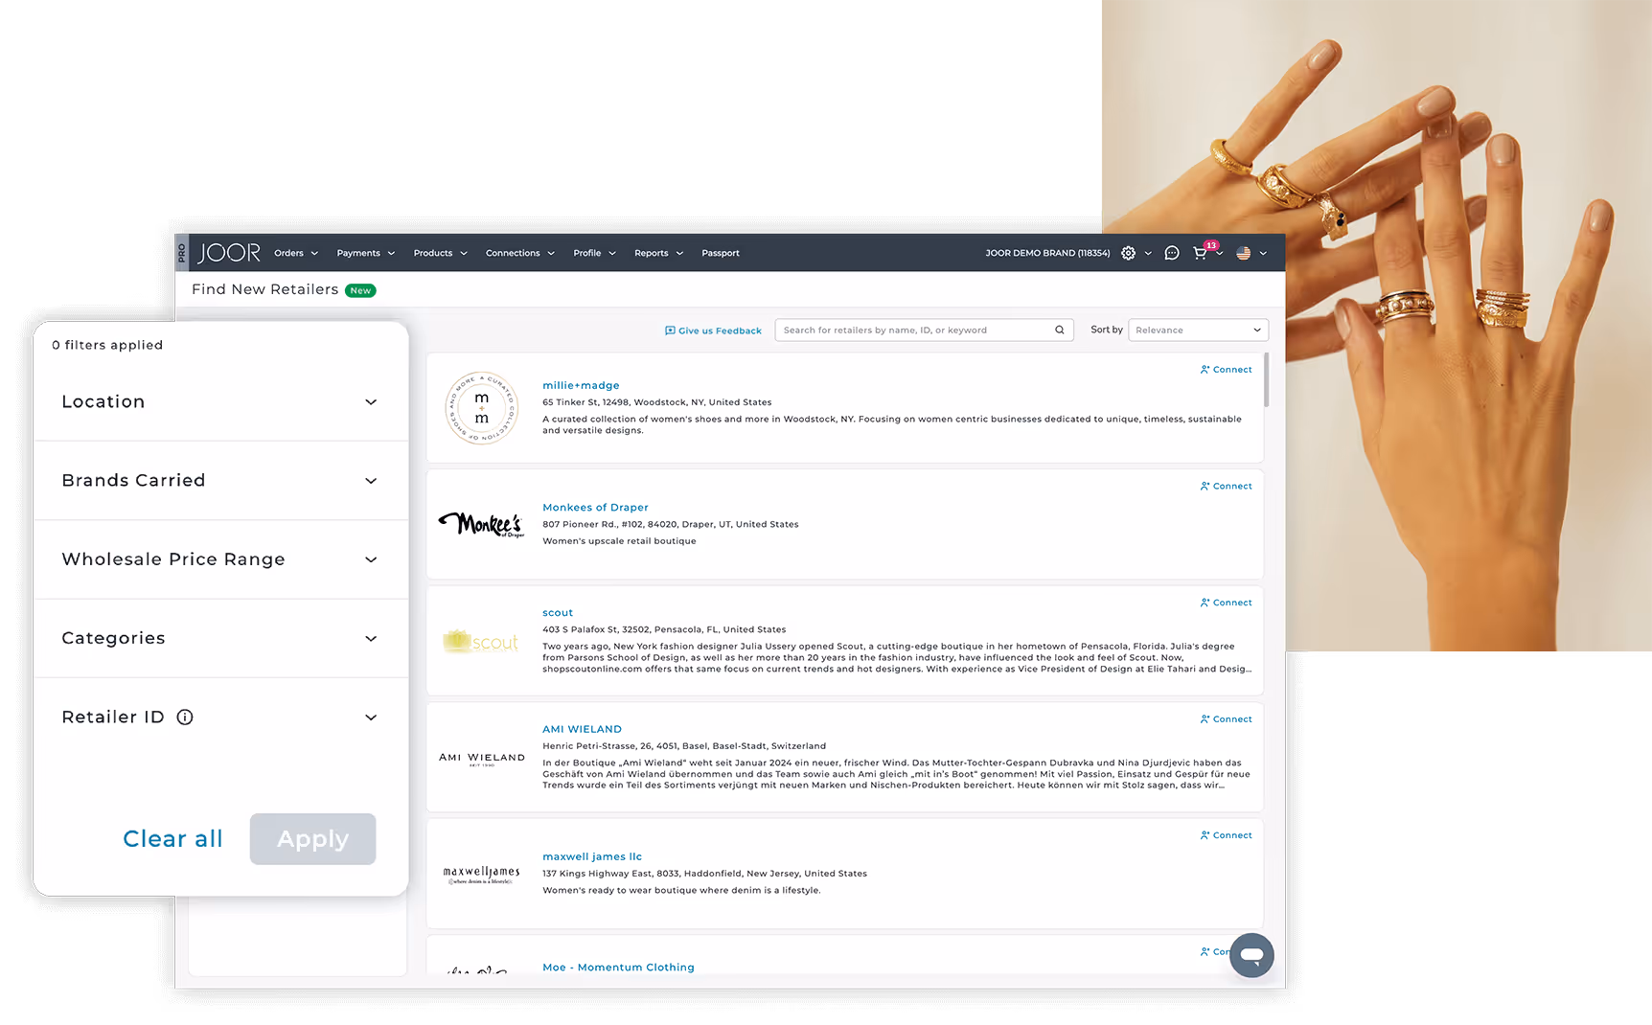Screen dimensions: 1652x1025
Task: Open the language dropdown chevron
Action: pos(1263,254)
